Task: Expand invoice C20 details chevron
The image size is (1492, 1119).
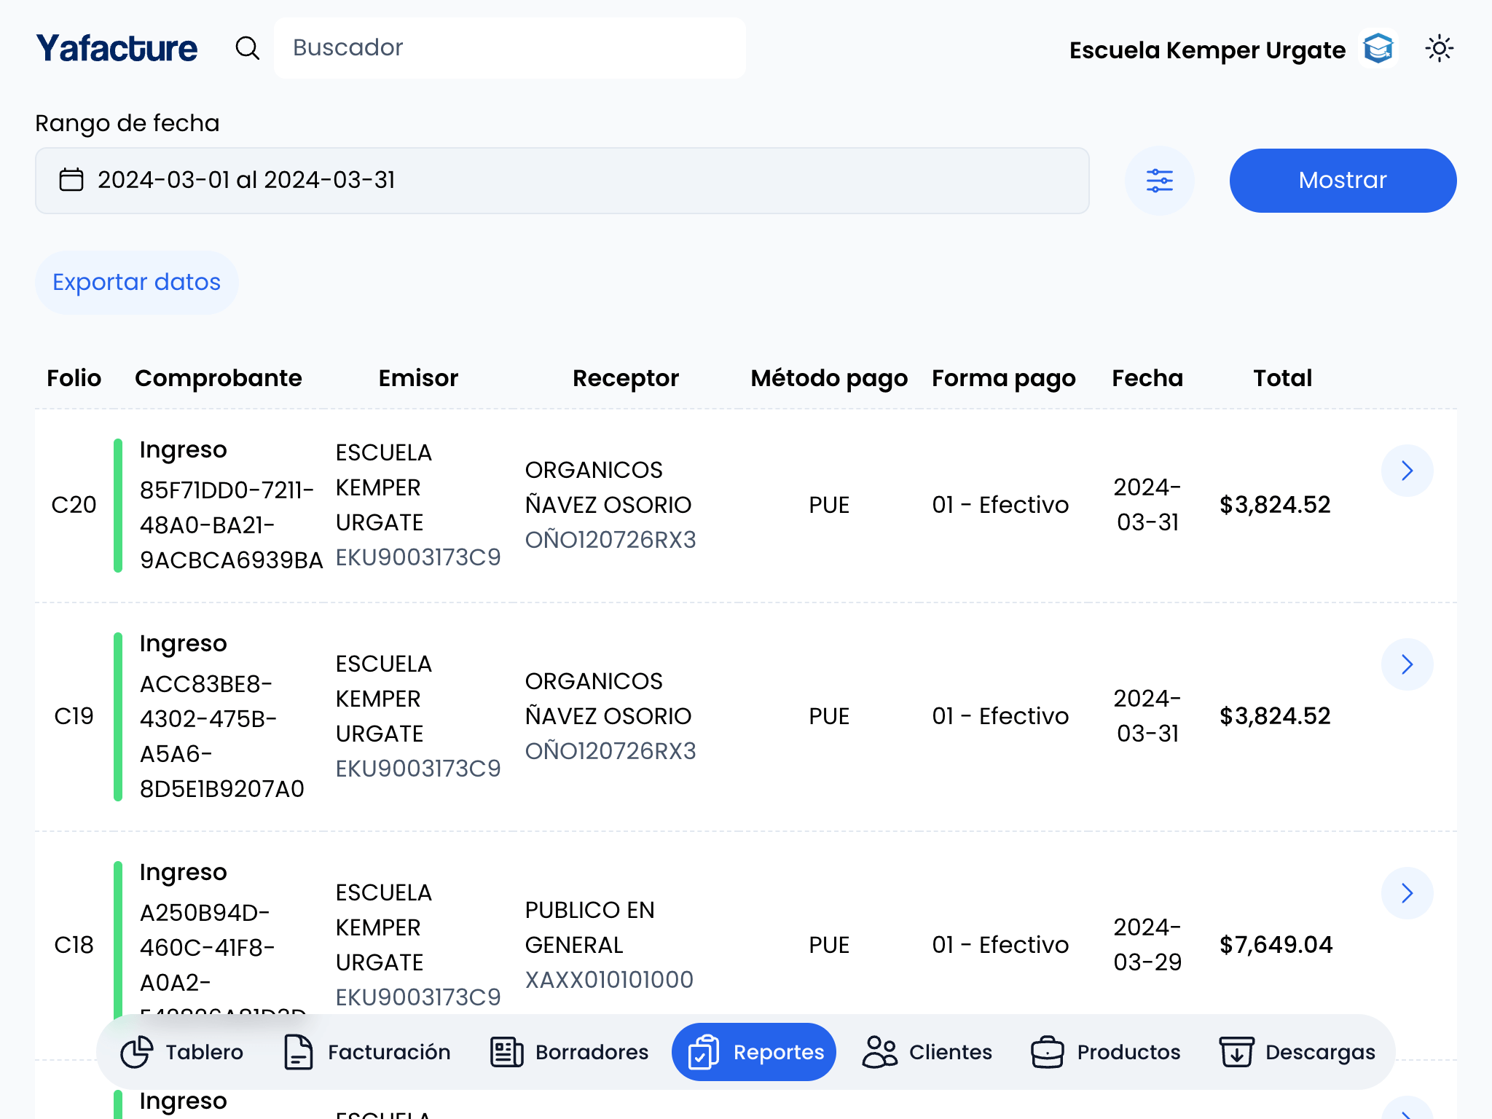Action: (1407, 471)
